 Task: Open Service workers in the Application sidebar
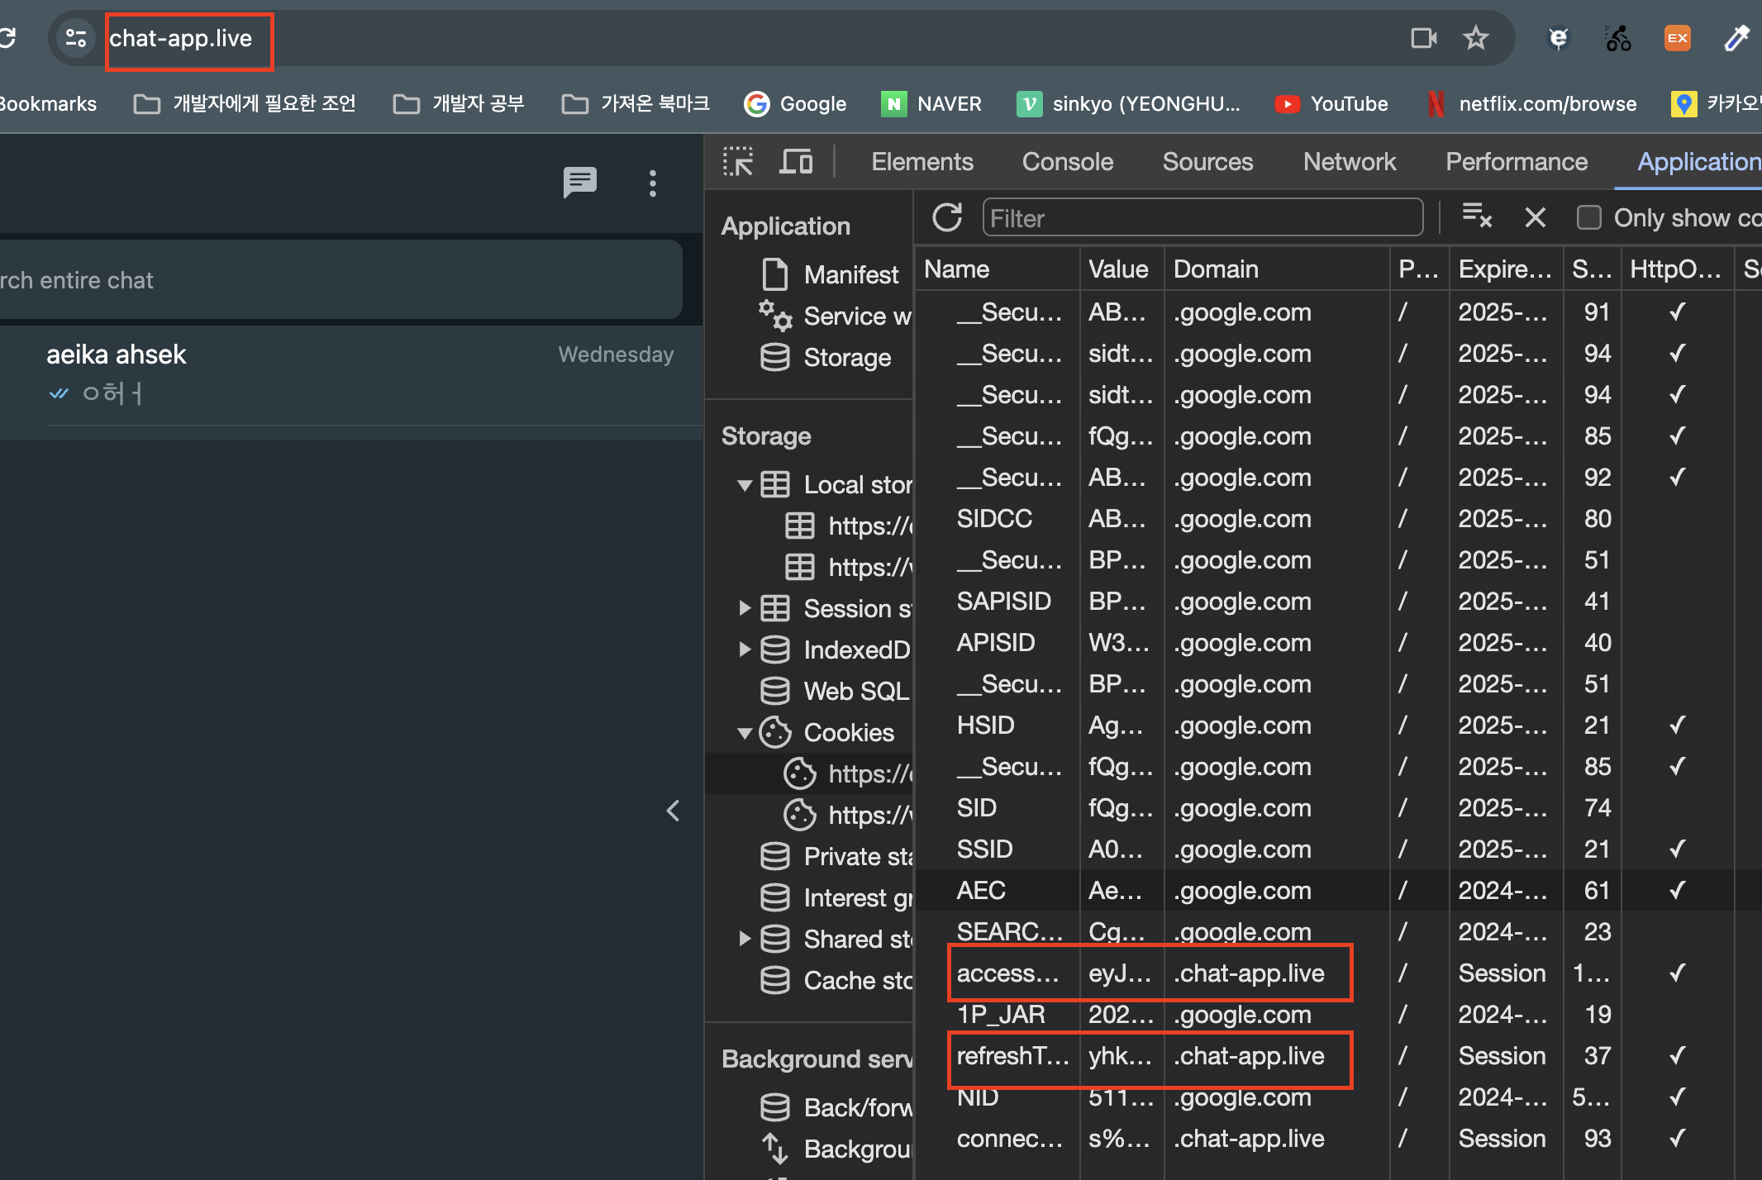click(835, 316)
